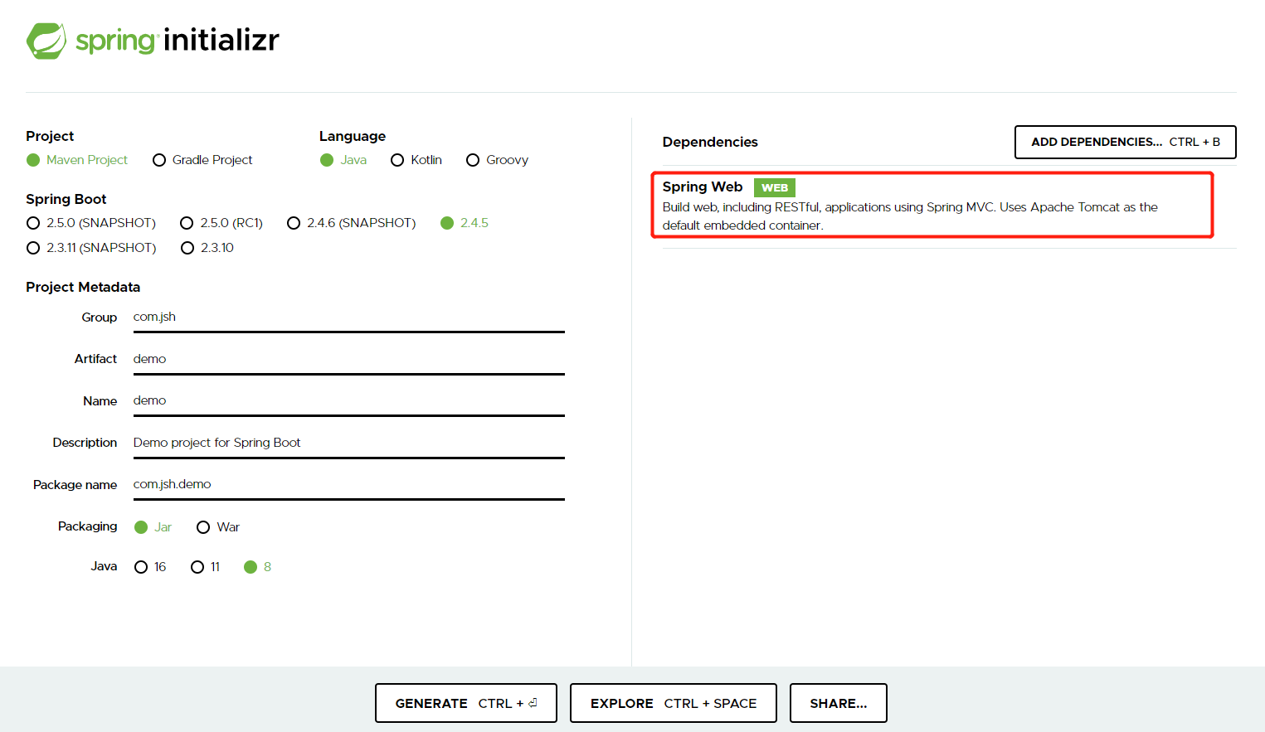1265x732 pixels.
Task: Click the Spring Web dependency title
Action: (x=703, y=187)
